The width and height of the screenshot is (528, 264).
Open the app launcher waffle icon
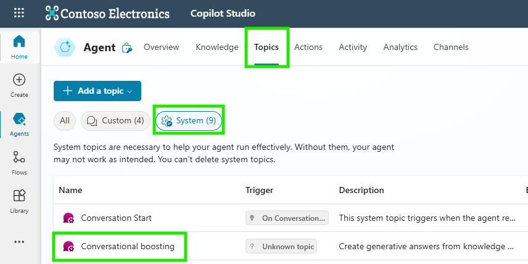click(19, 13)
